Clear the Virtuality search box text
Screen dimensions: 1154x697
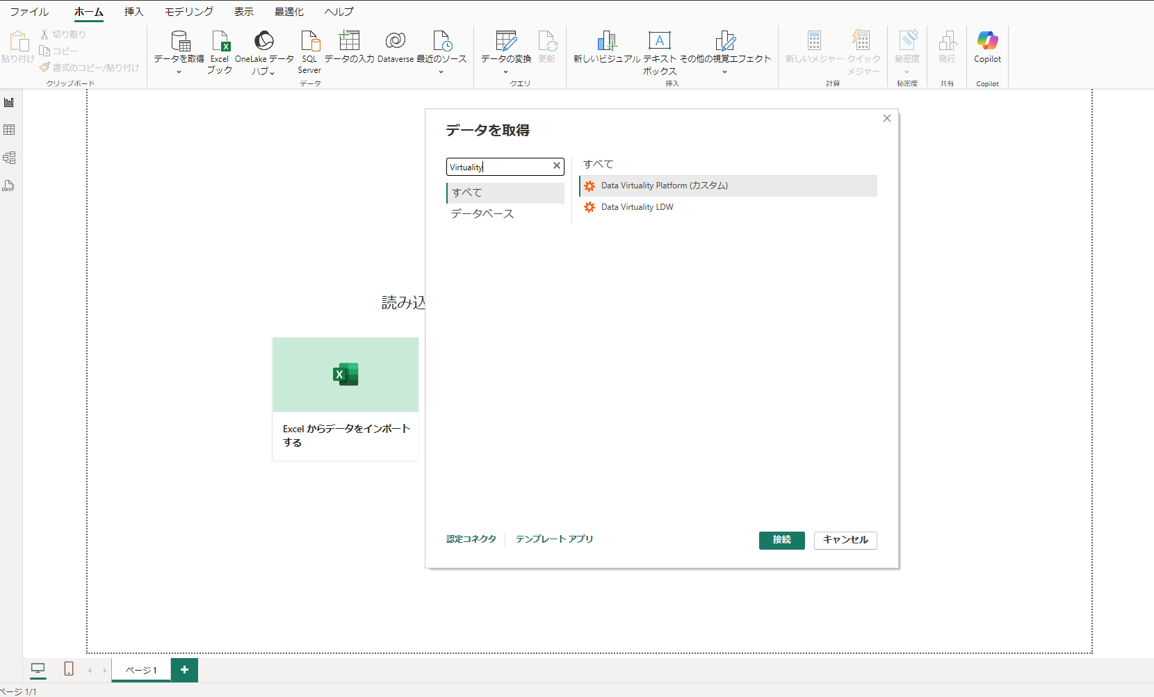coord(556,166)
